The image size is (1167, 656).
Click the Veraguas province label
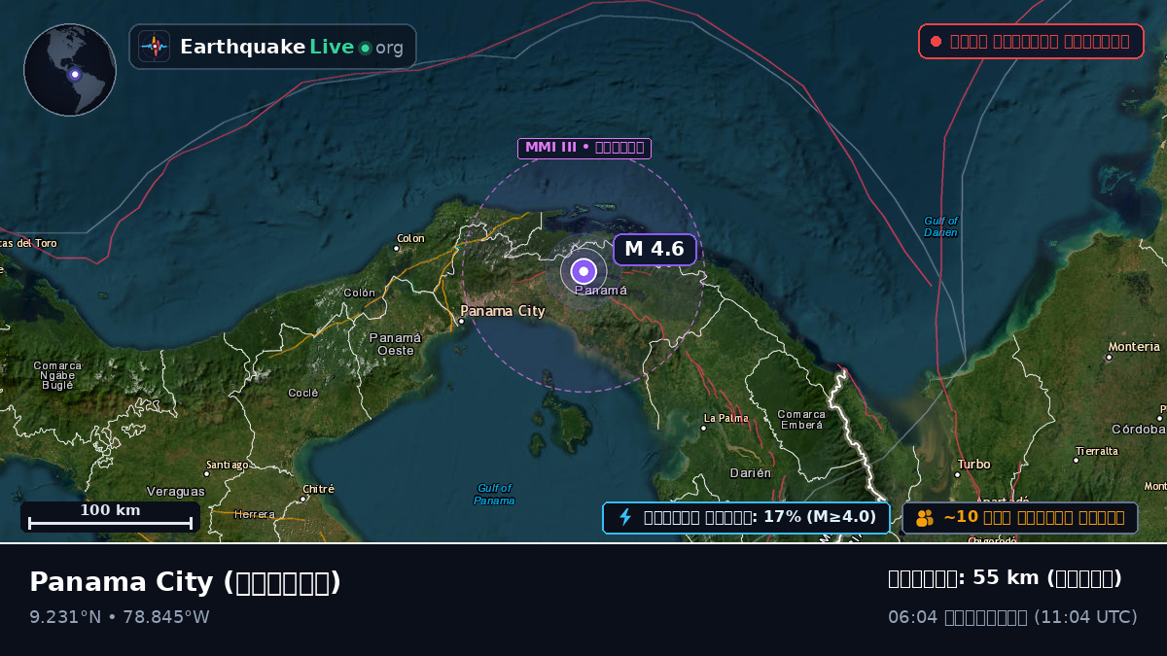coord(176,492)
